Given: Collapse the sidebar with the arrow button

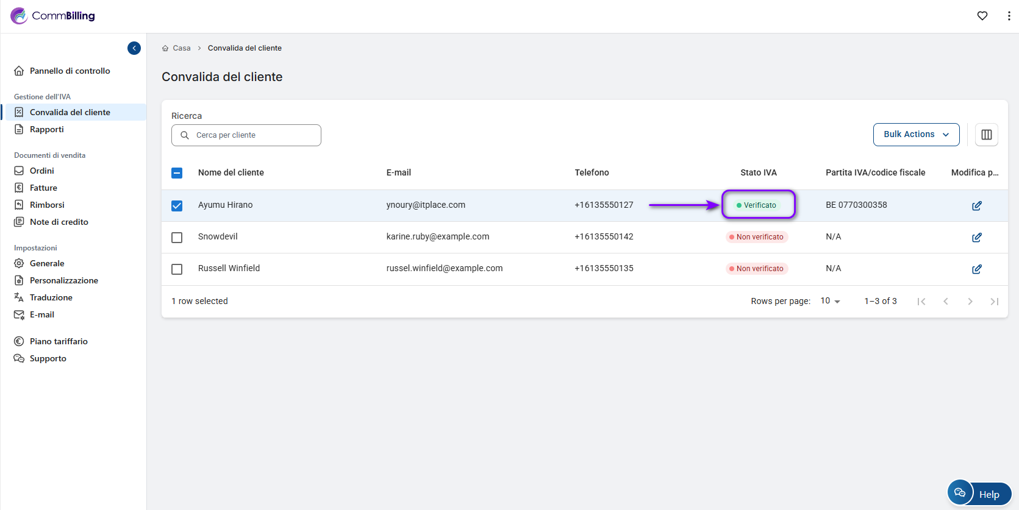Looking at the screenshot, I should [134, 48].
